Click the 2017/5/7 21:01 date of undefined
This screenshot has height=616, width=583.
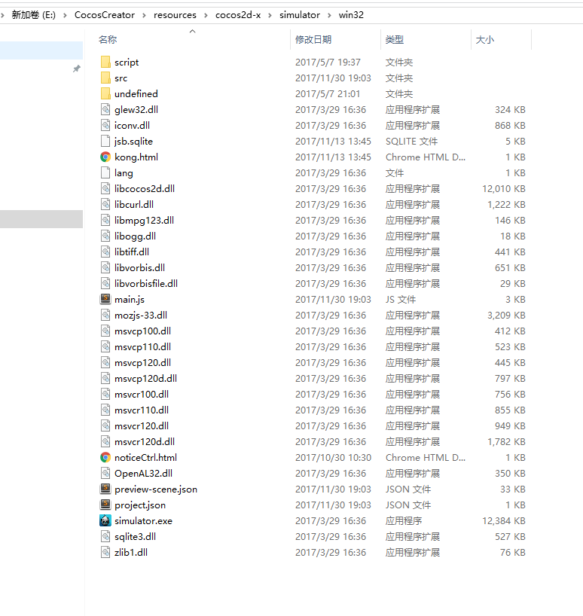coord(328,93)
